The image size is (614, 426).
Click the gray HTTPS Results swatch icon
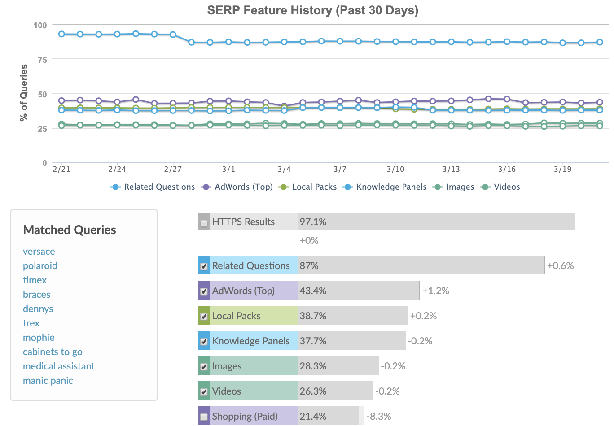click(204, 222)
